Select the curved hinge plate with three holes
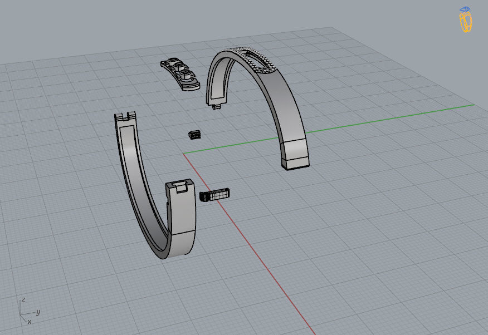Viewport: 488px width, 335px height. 180,74
